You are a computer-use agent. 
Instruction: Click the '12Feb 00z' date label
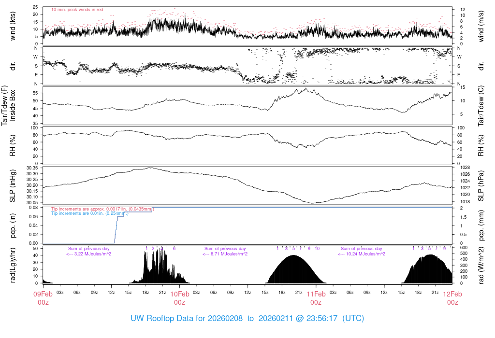(452, 298)
